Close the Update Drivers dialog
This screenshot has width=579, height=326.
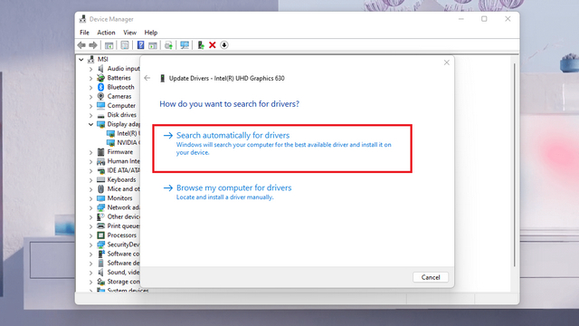pos(446,62)
